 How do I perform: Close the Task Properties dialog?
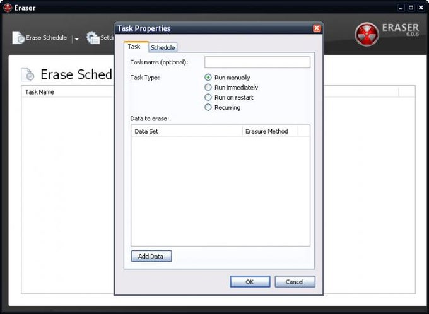pos(317,28)
